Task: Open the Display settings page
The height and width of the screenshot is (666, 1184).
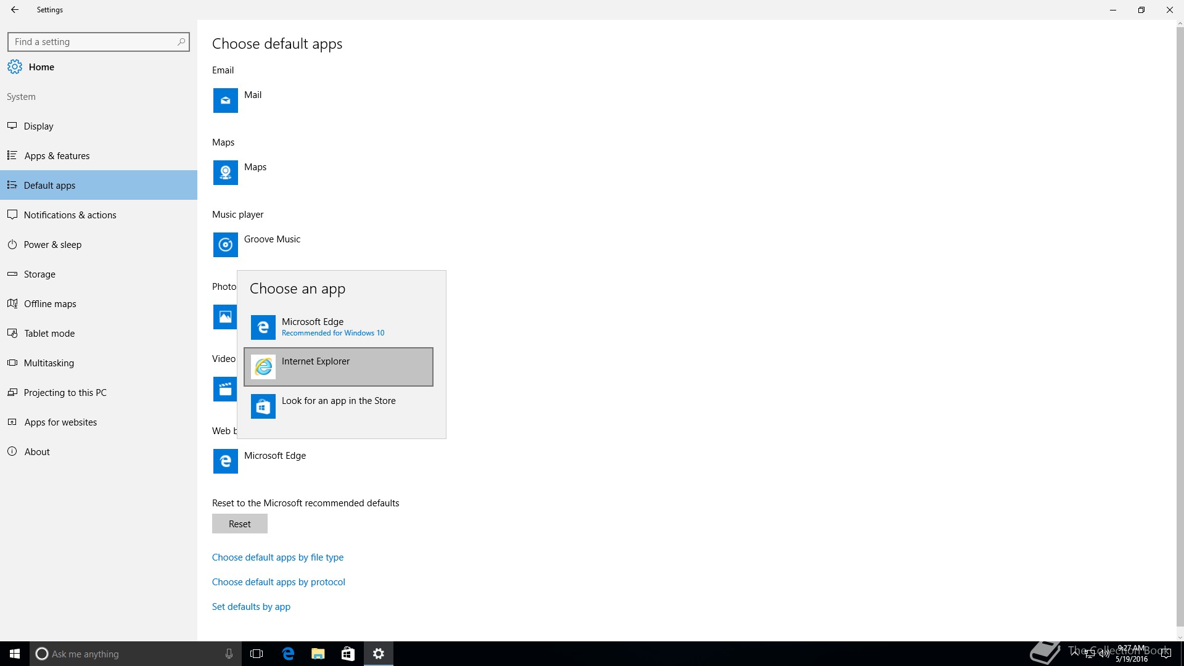Action: coord(99,126)
